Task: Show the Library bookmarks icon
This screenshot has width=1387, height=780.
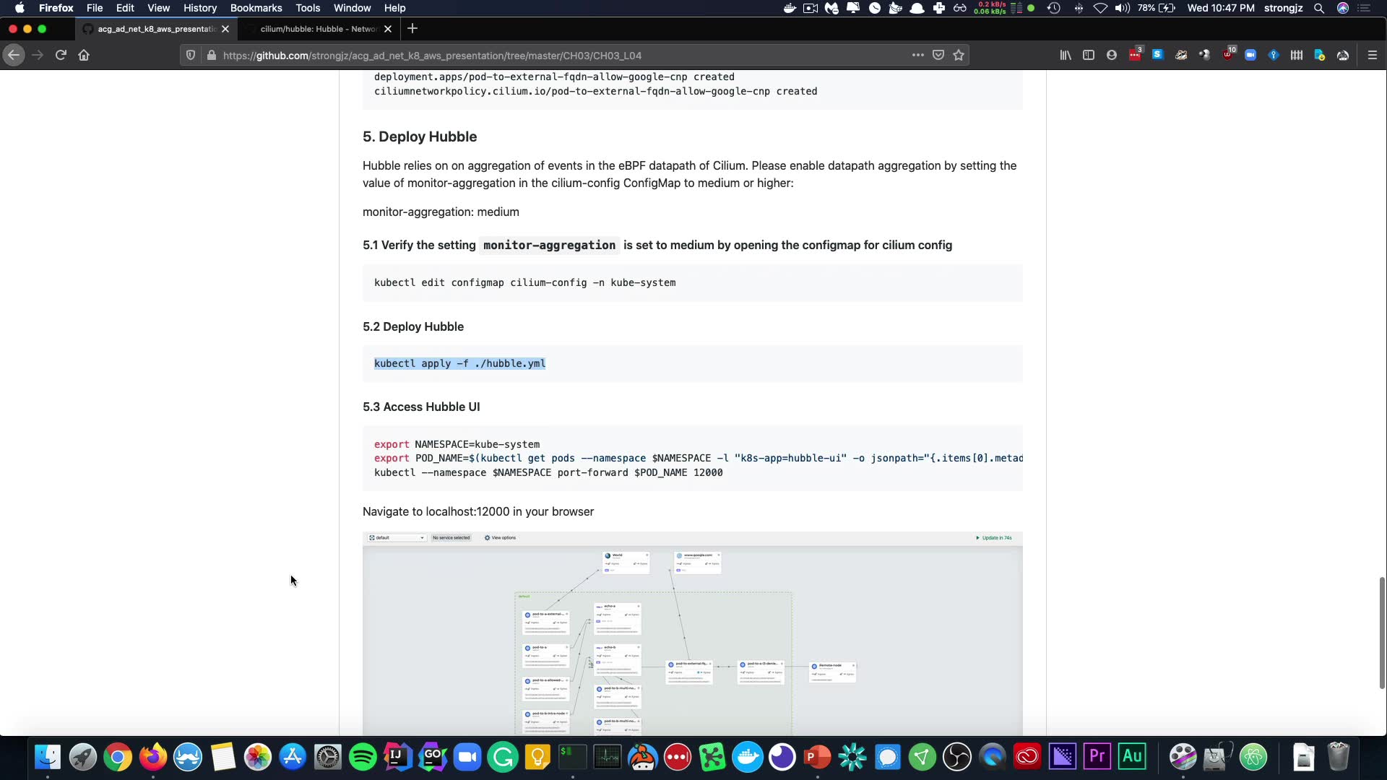Action: (x=1066, y=55)
